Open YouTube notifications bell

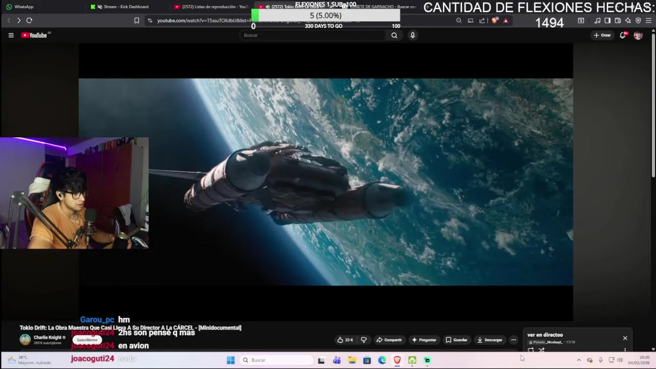click(623, 35)
